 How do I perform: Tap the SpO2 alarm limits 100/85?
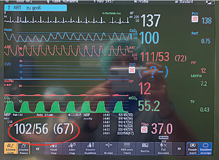[x=135, y=36]
